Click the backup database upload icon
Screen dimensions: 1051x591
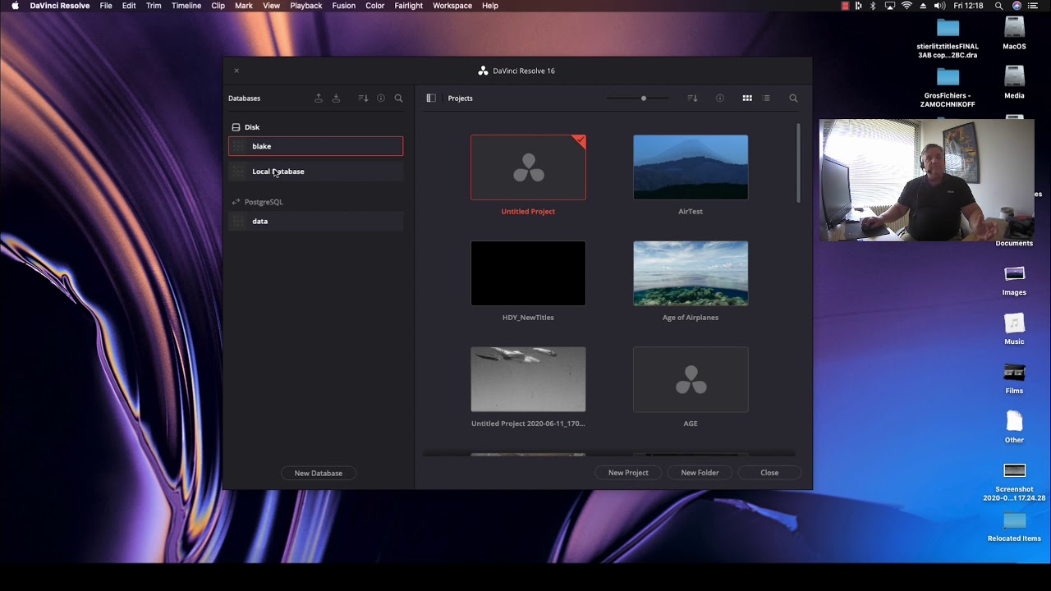pyautogui.click(x=319, y=98)
